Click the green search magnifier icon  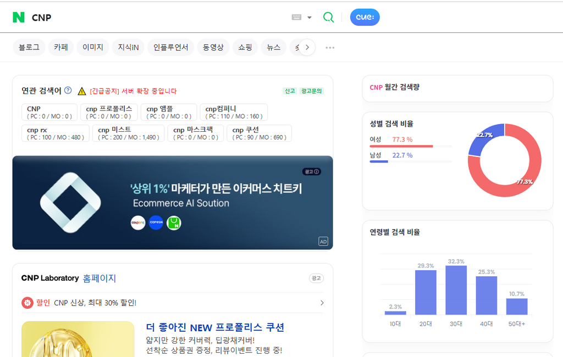329,17
